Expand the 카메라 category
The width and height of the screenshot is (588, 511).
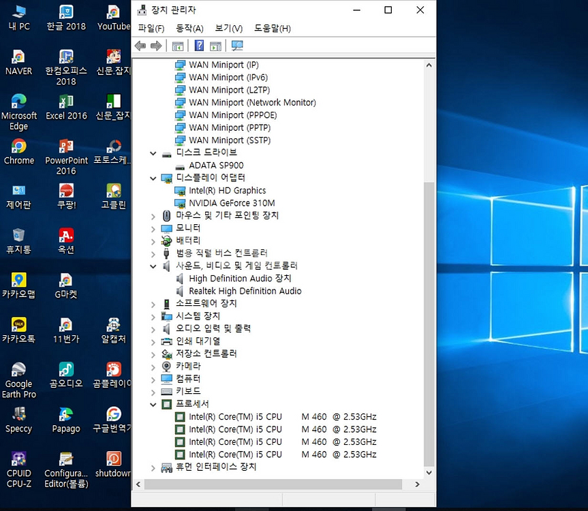point(153,367)
